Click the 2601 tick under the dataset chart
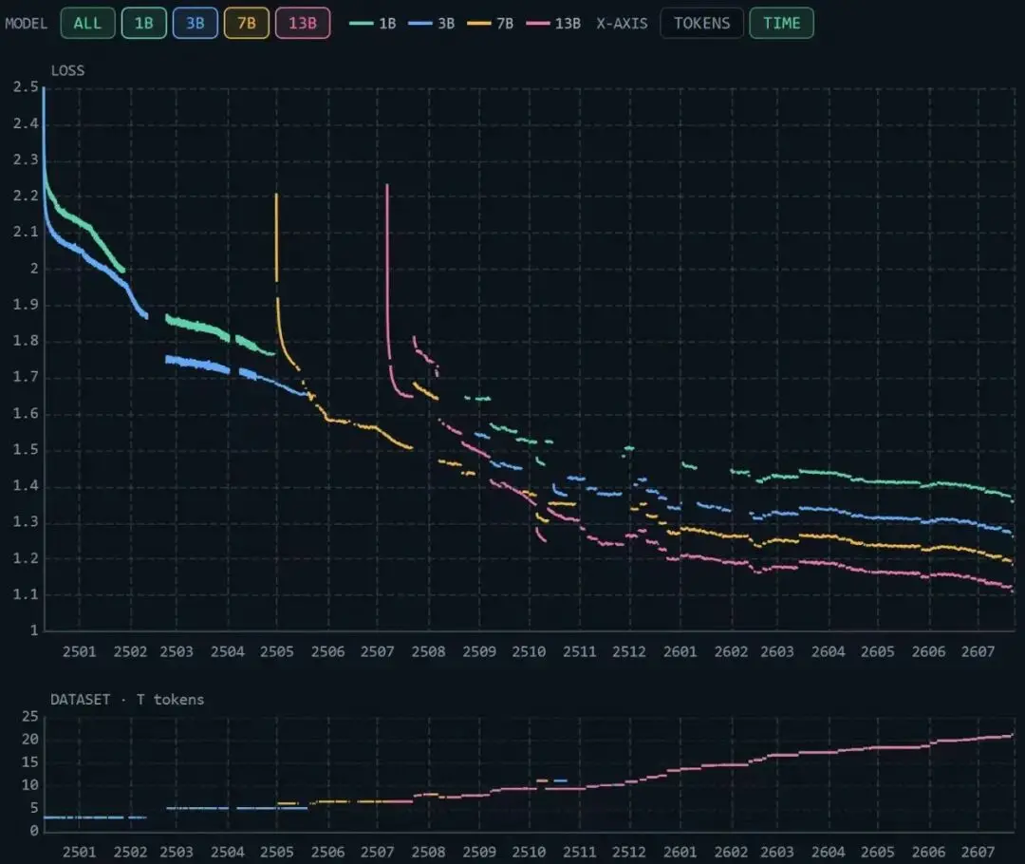The image size is (1025, 864). 680,852
